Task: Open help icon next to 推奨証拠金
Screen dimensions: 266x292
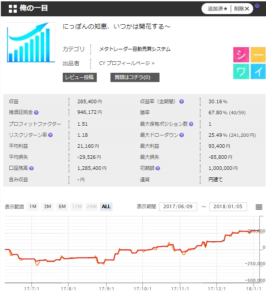Action: [x=36, y=112]
